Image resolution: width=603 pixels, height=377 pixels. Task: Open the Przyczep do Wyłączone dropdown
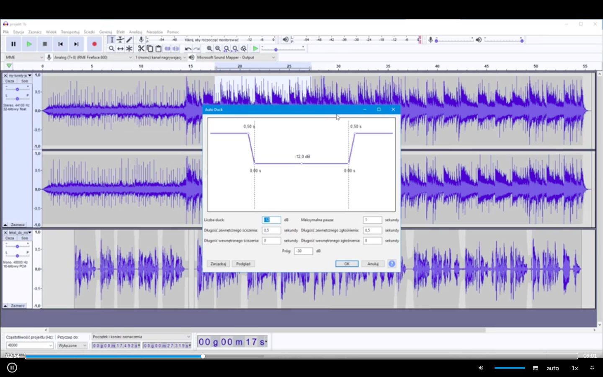[72, 346]
